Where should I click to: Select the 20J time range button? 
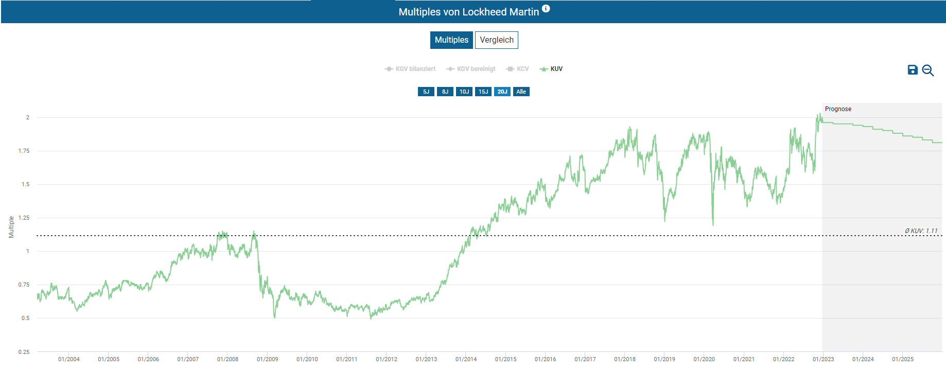502,92
